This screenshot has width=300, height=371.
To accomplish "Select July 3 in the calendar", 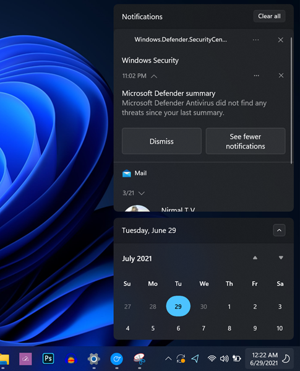I will pos(280,307).
